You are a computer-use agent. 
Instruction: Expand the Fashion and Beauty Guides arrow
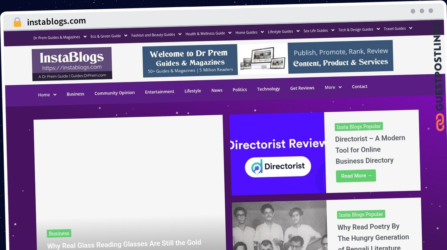click(x=180, y=34)
